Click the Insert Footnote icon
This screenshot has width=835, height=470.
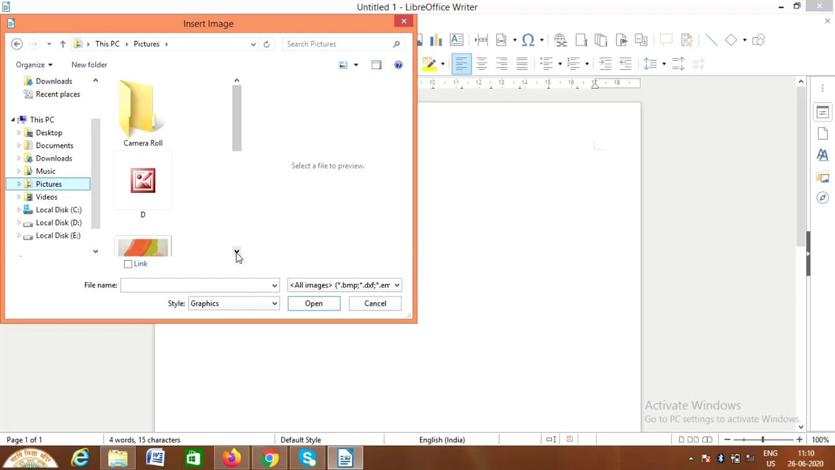click(x=581, y=40)
